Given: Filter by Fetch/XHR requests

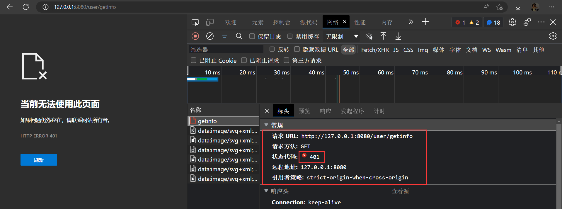Looking at the screenshot, I should coord(375,50).
